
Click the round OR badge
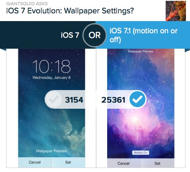coord(95,35)
